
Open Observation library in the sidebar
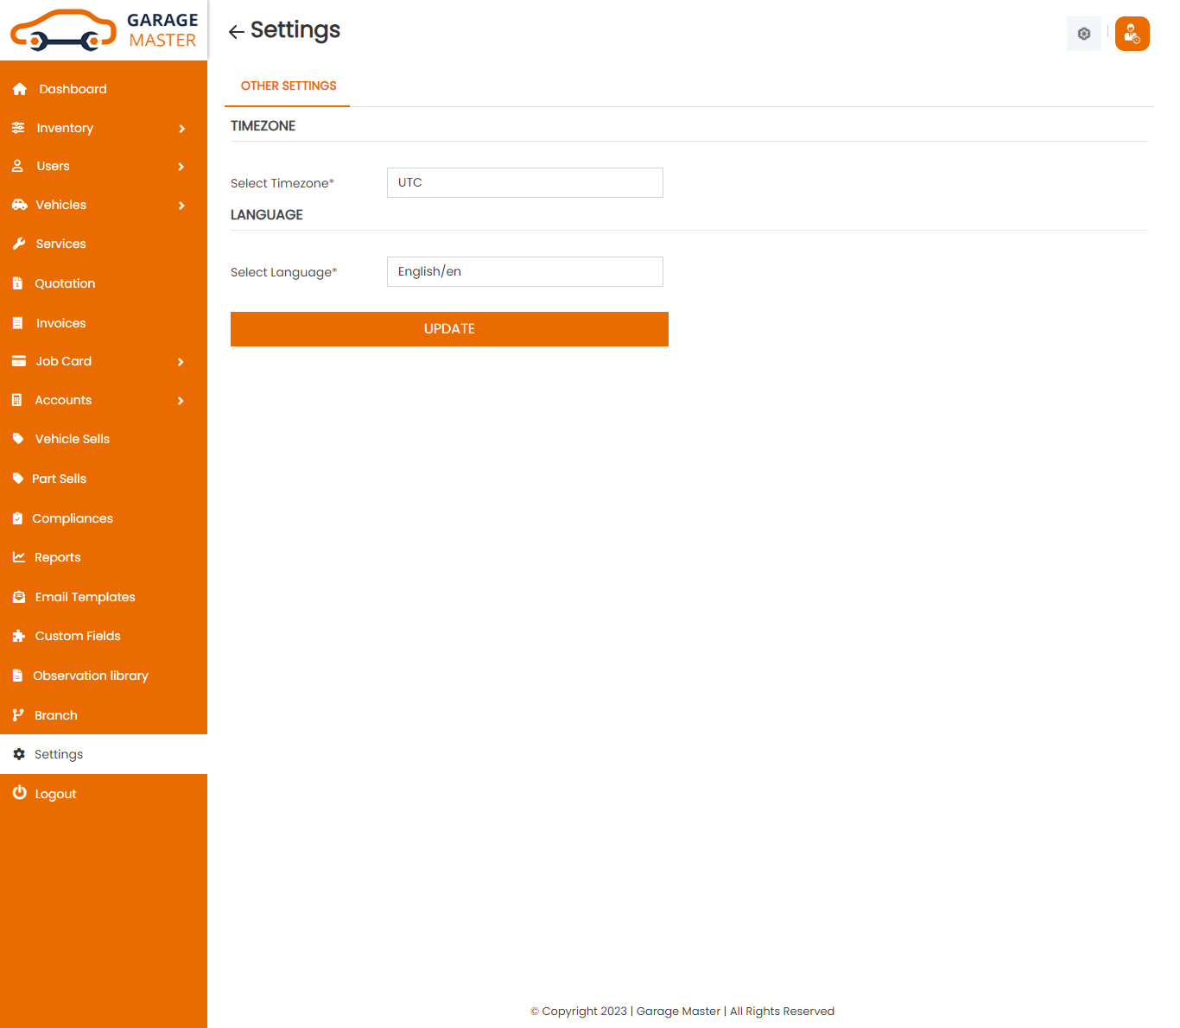coord(90,676)
